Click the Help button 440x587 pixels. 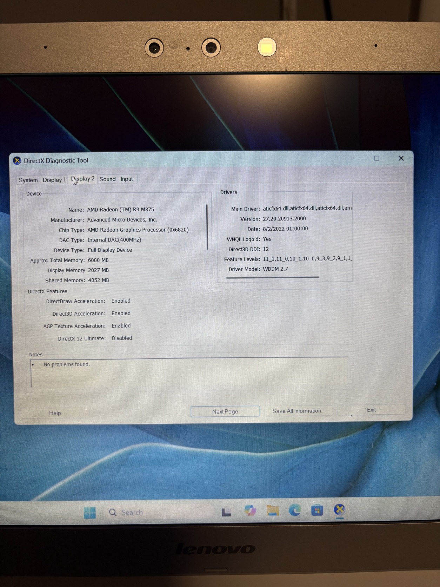coord(55,413)
